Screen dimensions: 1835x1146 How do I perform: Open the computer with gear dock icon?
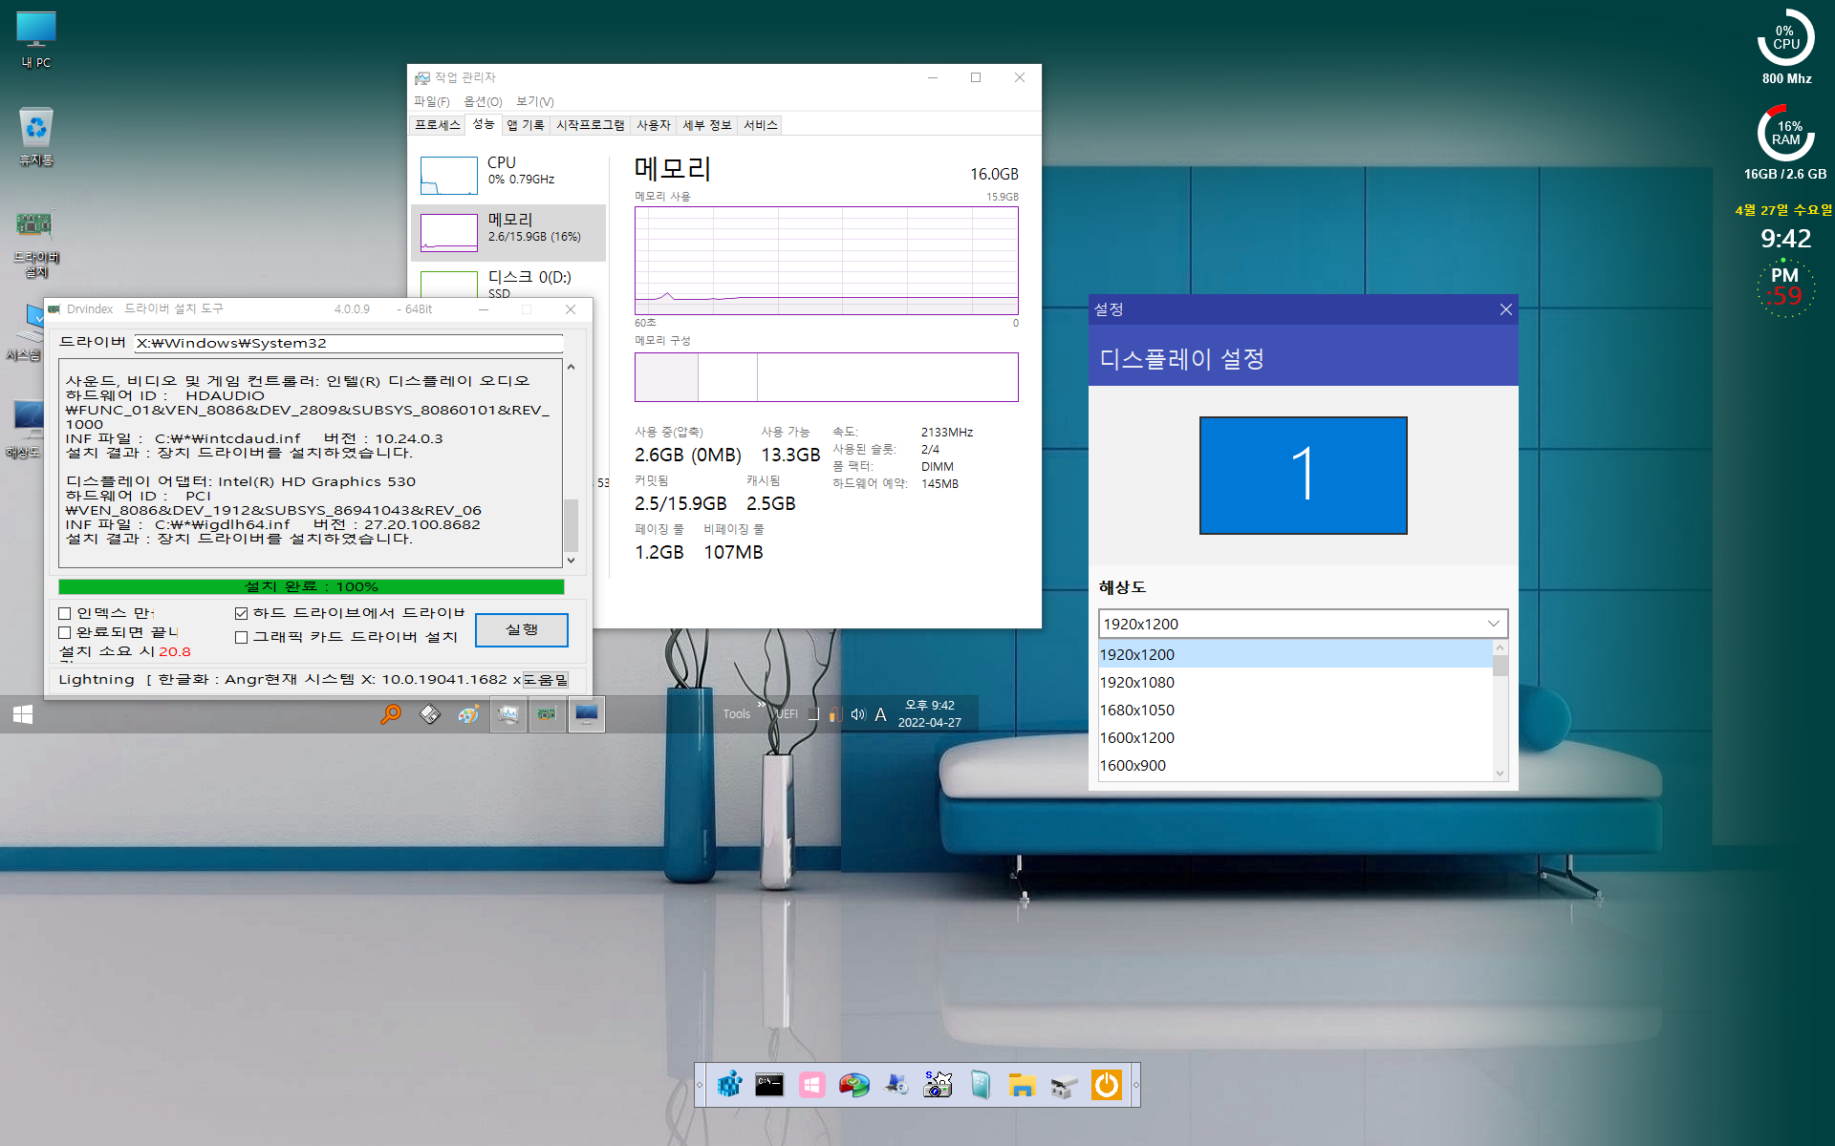click(896, 1085)
